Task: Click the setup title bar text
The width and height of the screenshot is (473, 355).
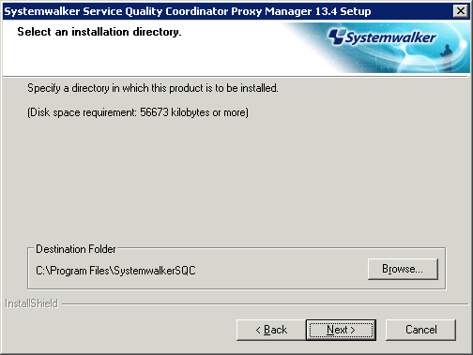Action: (x=188, y=11)
